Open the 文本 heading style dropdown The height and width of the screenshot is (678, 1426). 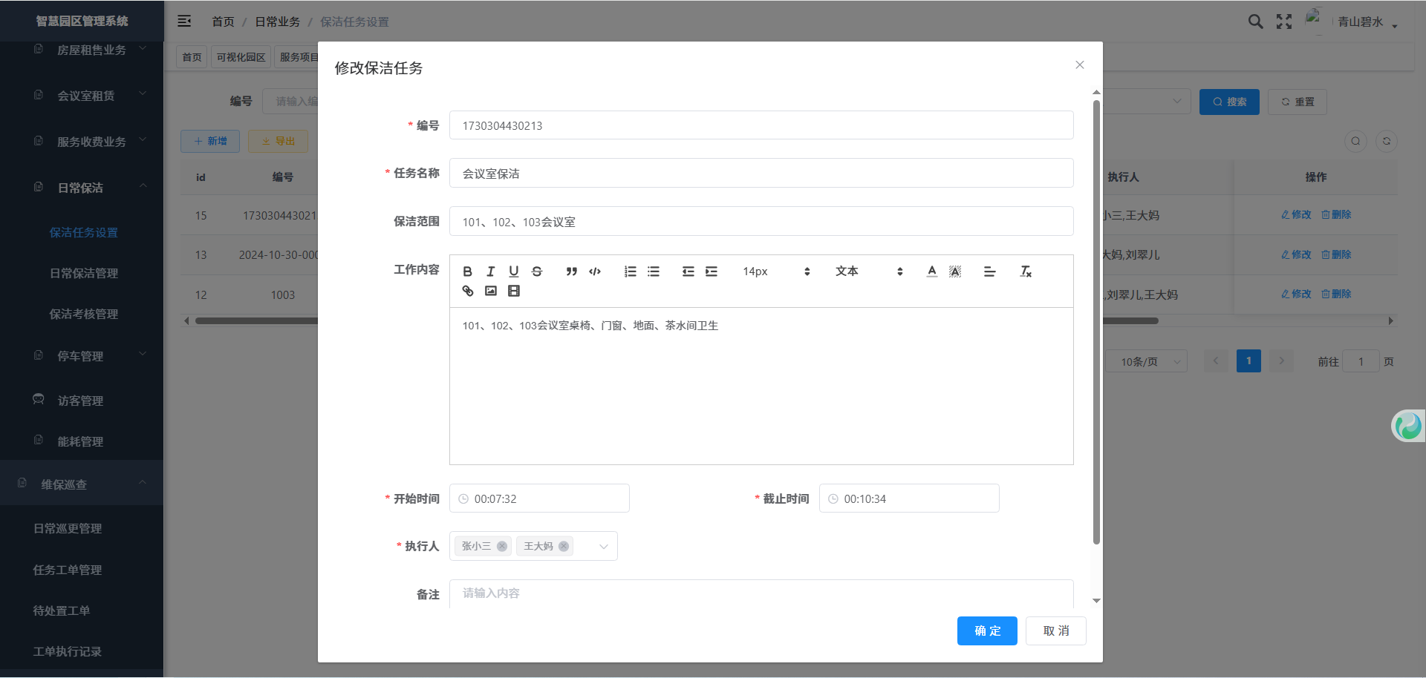coord(868,271)
